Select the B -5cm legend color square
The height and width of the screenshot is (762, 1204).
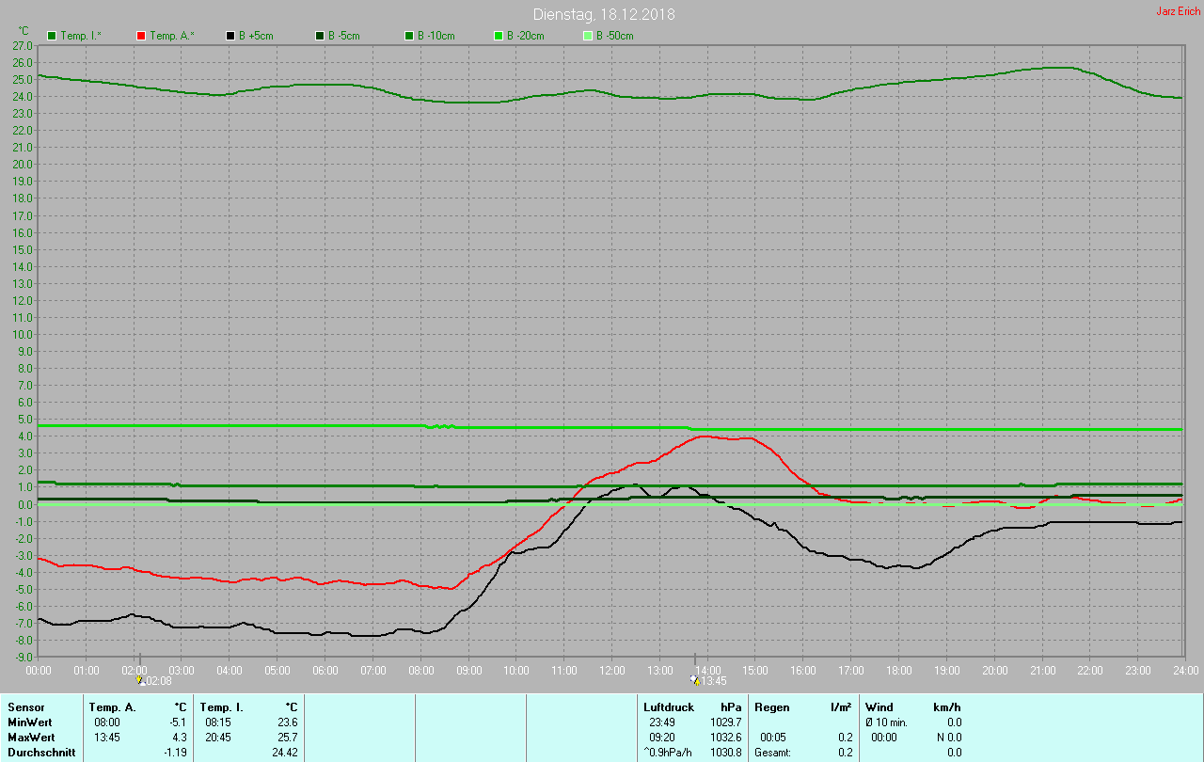click(320, 36)
